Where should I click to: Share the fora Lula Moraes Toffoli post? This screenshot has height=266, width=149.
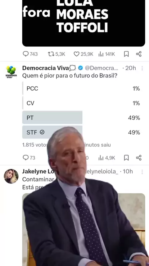[139, 54]
